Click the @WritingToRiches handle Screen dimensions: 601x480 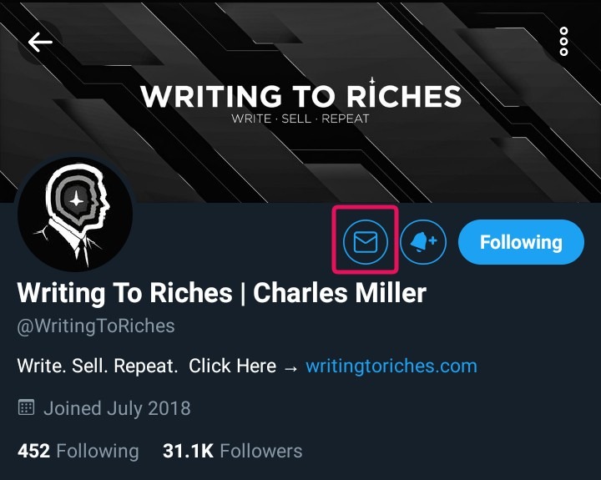click(96, 326)
